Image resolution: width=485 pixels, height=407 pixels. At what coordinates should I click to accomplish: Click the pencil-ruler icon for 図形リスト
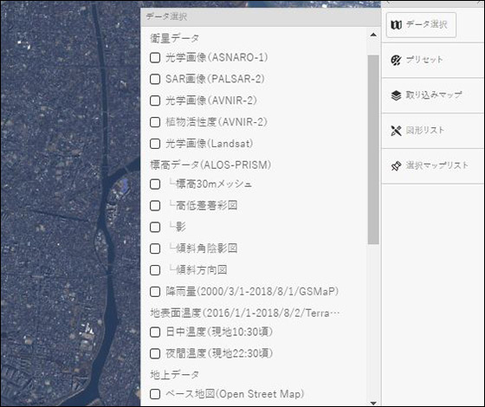397,131
